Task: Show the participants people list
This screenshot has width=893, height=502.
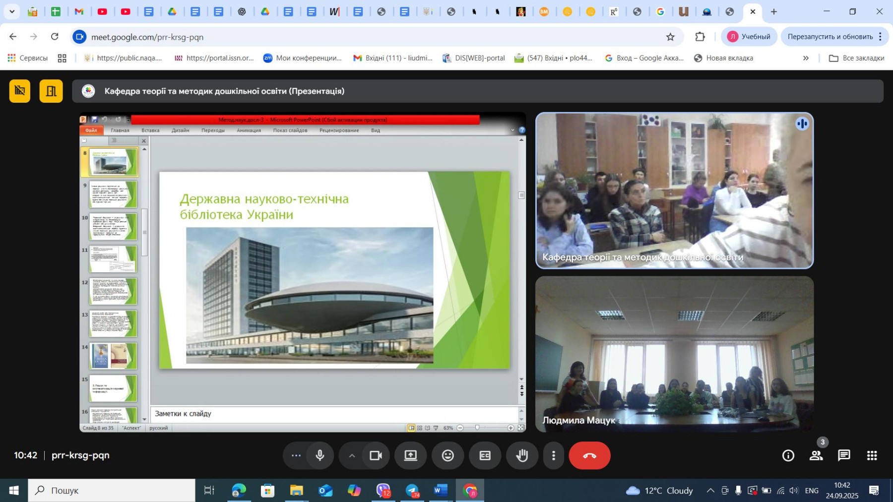Action: [816, 455]
